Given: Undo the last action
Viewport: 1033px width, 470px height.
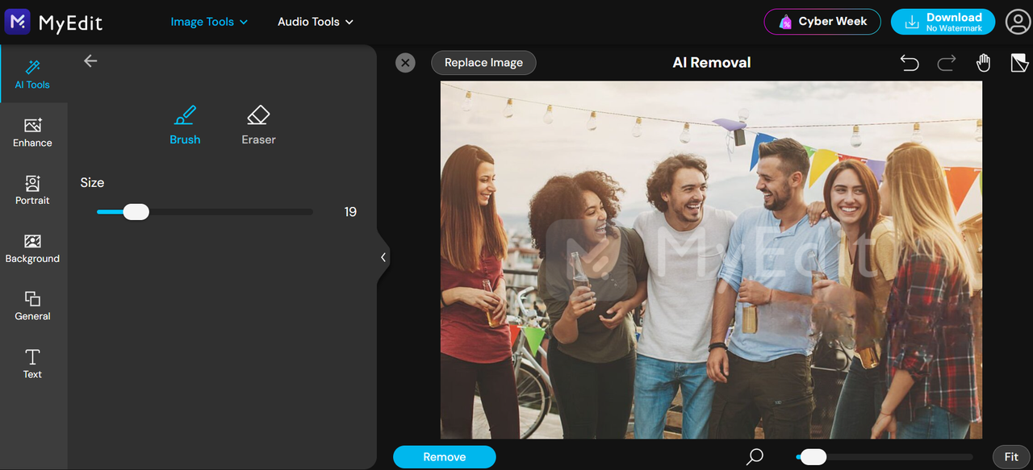Looking at the screenshot, I should (x=910, y=63).
